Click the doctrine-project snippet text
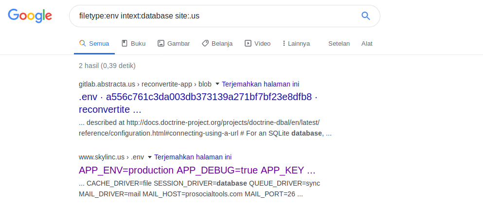483x208 pixels. point(205,128)
